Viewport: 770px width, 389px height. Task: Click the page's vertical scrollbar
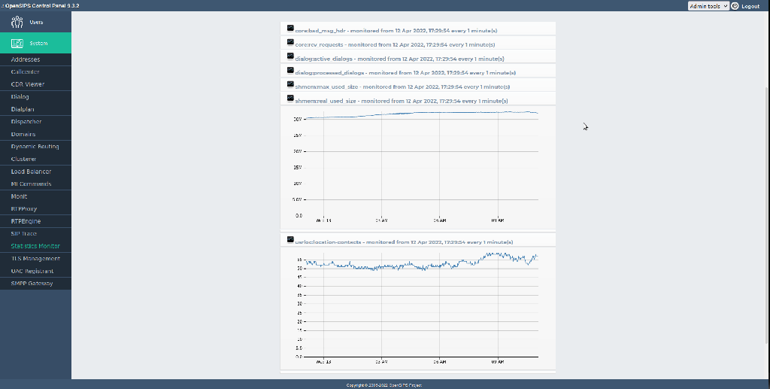765,150
